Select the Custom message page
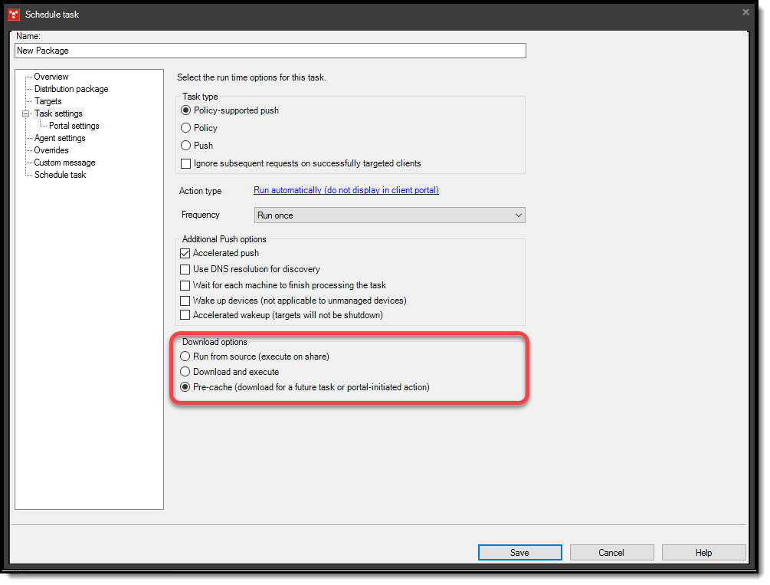Viewport: 770px width, 585px height. (x=64, y=162)
